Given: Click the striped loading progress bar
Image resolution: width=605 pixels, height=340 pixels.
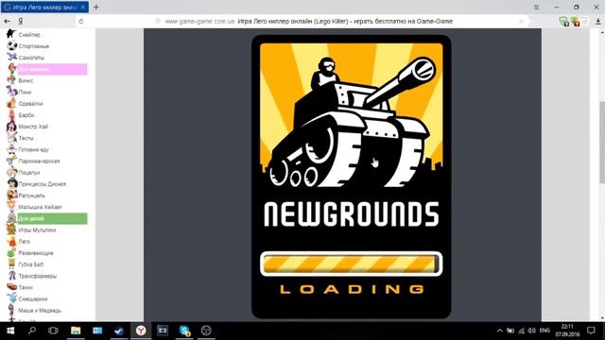Looking at the screenshot, I should (x=351, y=264).
